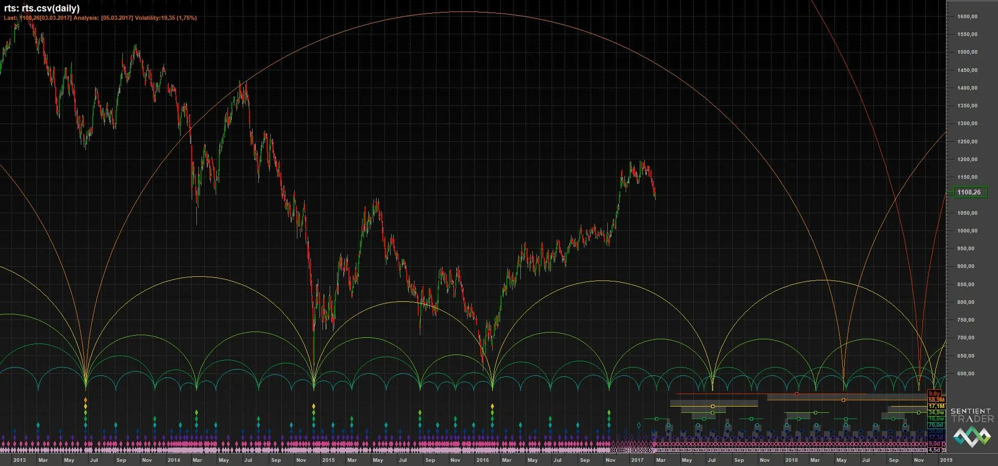Click the 2013 year label on time axis
Image resolution: width=998 pixels, height=466 pixels.
(x=19, y=460)
